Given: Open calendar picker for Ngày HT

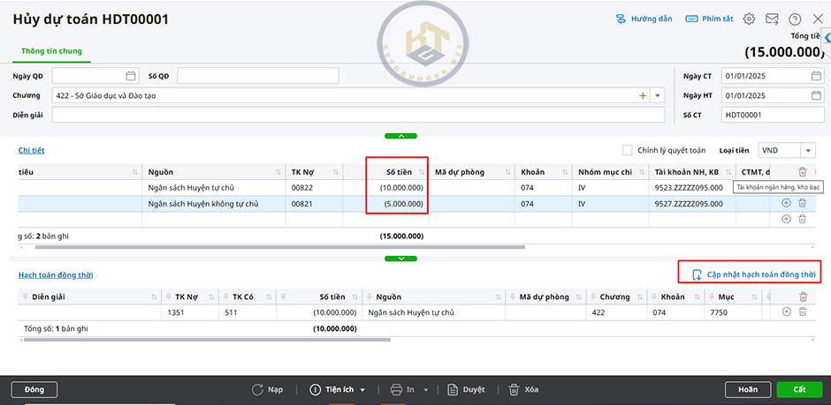Looking at the screenshot, I should pos(816,95).
